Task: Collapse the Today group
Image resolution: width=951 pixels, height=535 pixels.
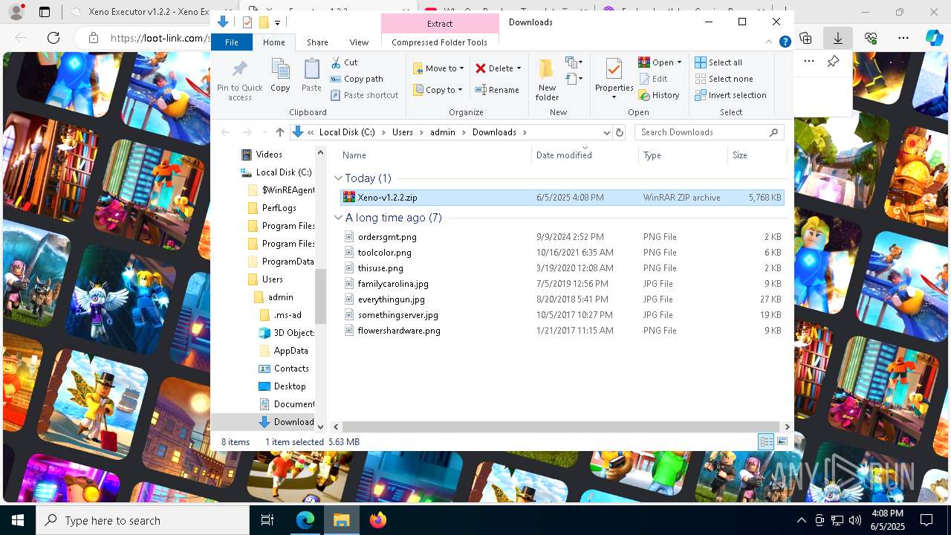Action: coord(339,178)
